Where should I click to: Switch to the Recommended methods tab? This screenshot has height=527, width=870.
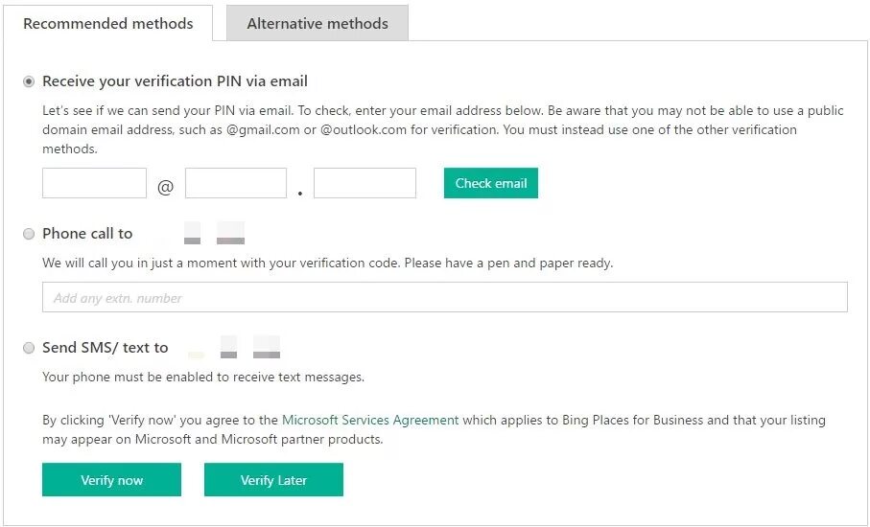[x=107, y=24]
